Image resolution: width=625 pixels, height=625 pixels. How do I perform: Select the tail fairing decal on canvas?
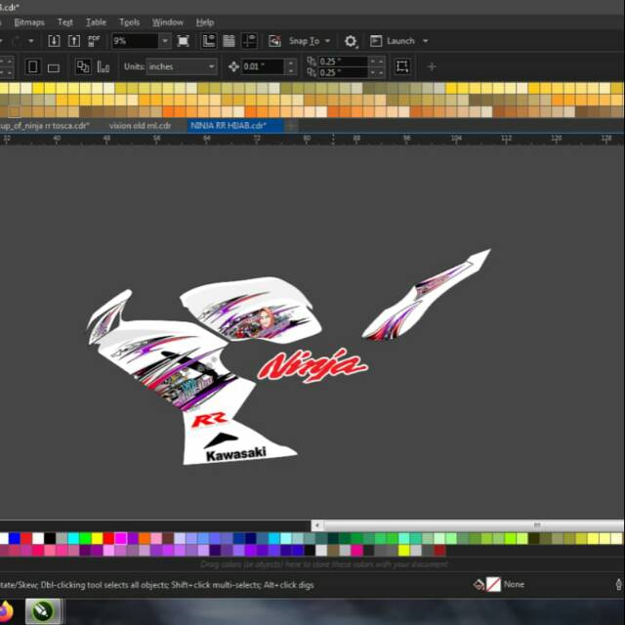click(x=427, y=295)
